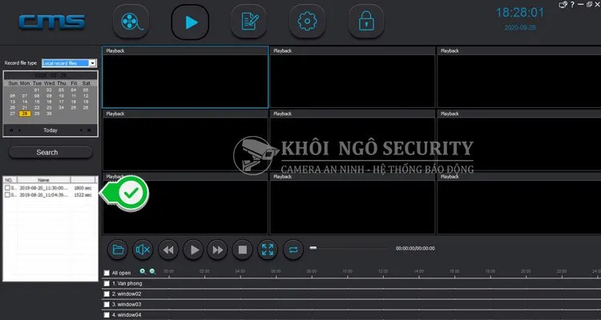The width and height of the screenshot is (601, 320).
Task: Click the help question mark icon
Action: point(573,5)
